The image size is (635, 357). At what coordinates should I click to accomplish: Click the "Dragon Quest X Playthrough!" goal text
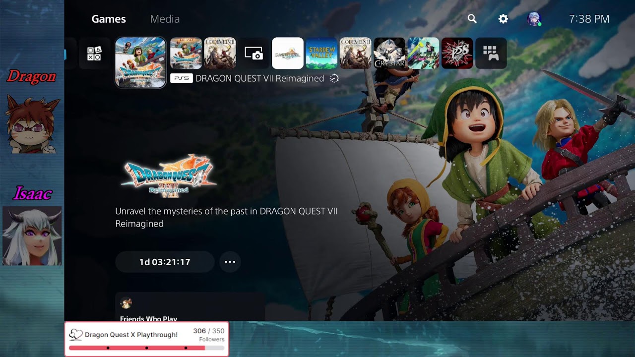(x=131, y=335)
